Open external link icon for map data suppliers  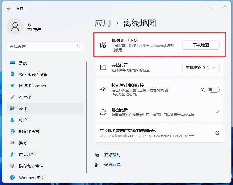217,133
